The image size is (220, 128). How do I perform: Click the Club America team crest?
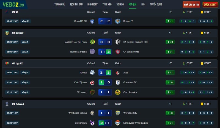pos(118,92)
